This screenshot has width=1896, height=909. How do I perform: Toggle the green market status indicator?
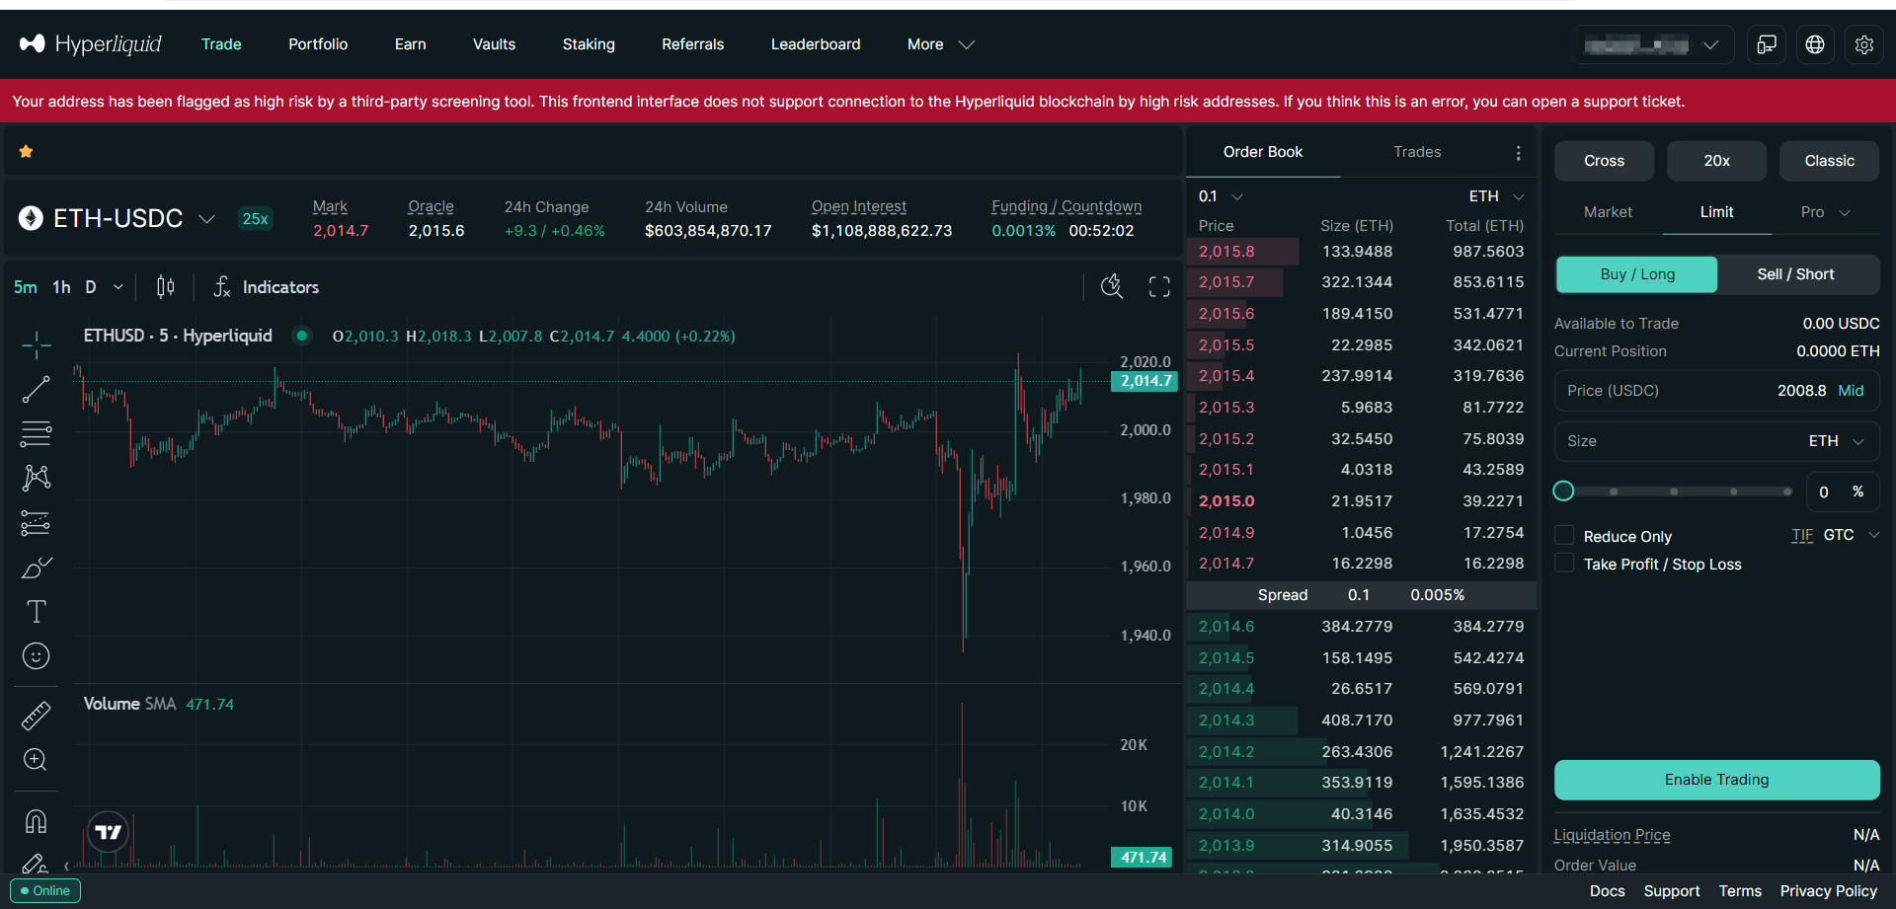tap(302, 336)
